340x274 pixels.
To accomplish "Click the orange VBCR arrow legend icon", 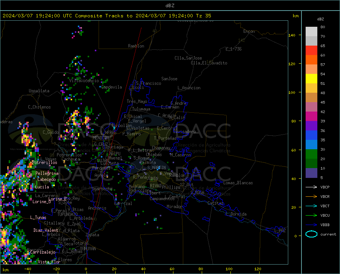I will 311,196.
